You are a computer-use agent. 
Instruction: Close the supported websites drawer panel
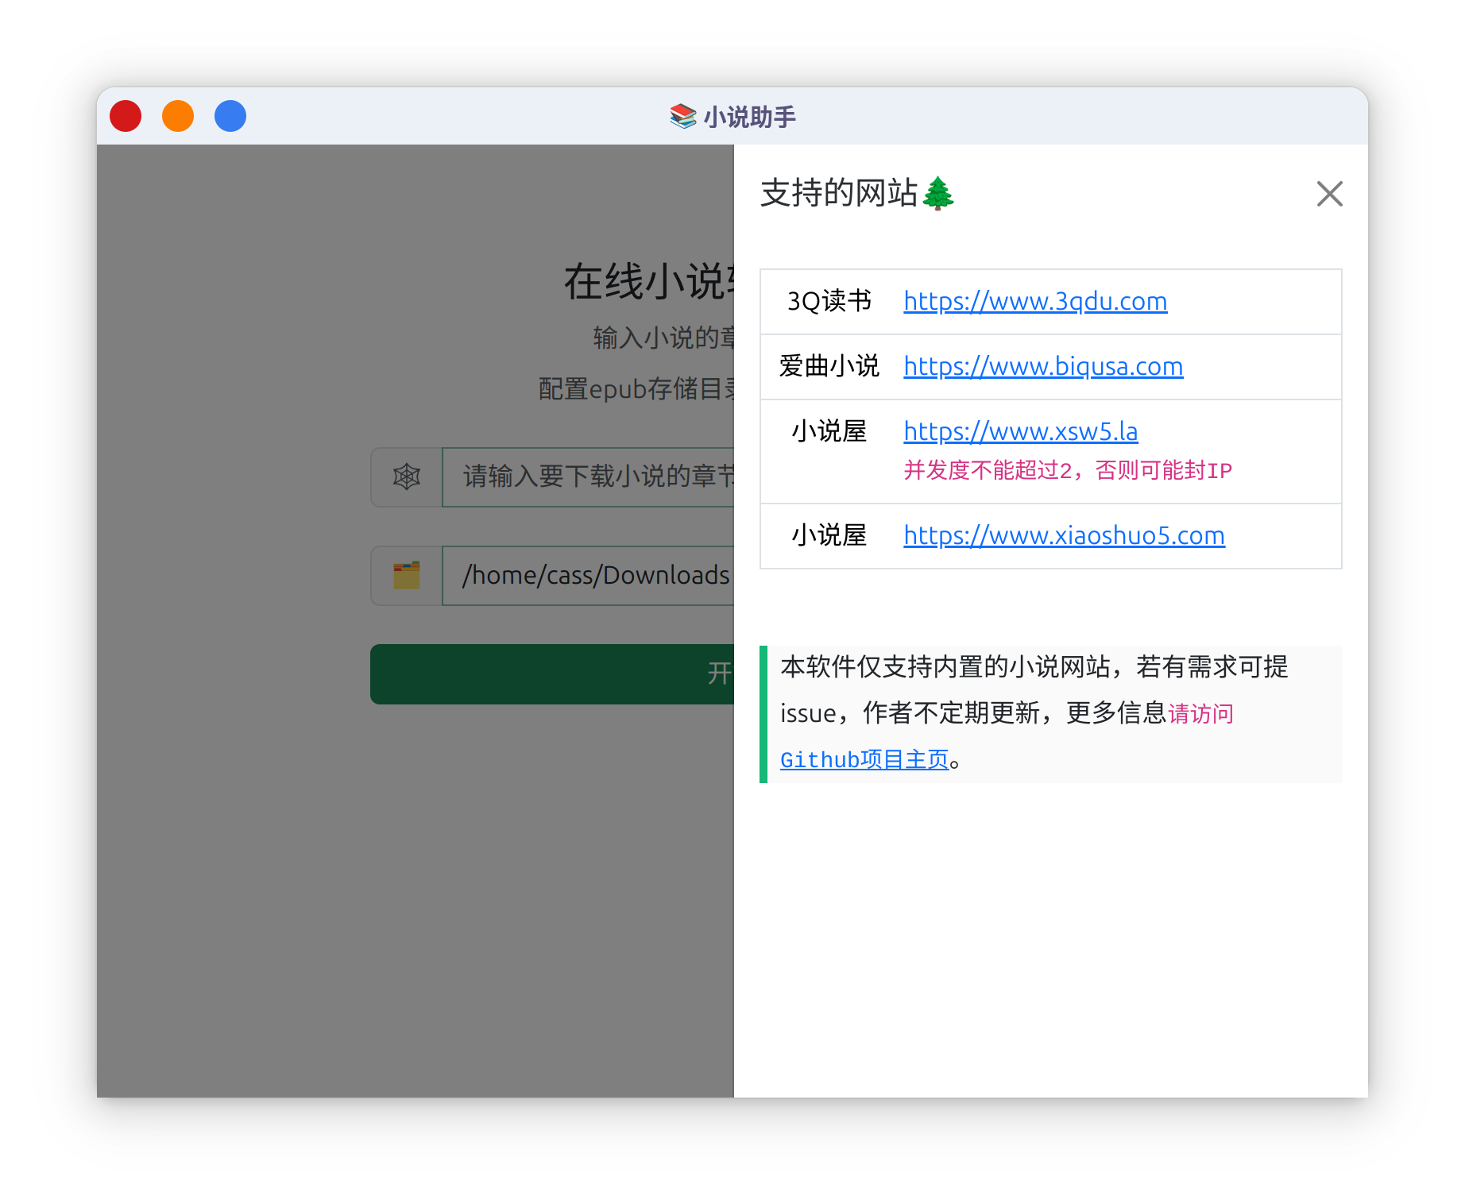point(1329,194)
